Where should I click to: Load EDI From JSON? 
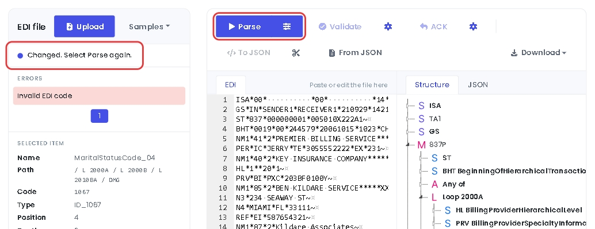tap(355, 53)
